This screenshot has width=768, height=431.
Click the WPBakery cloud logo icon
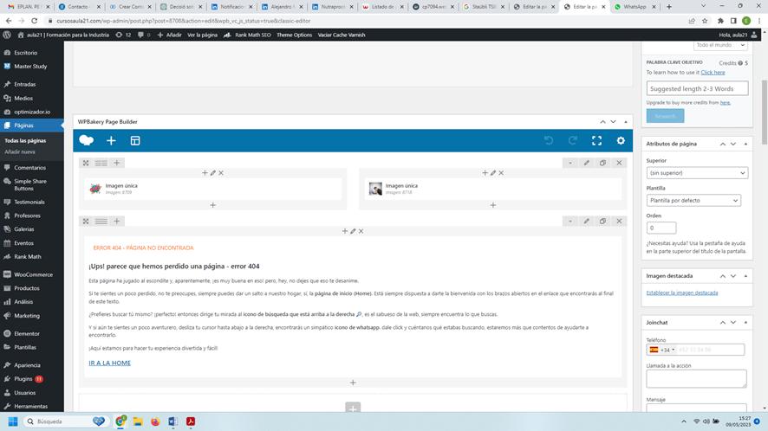(x=86, y=140)
